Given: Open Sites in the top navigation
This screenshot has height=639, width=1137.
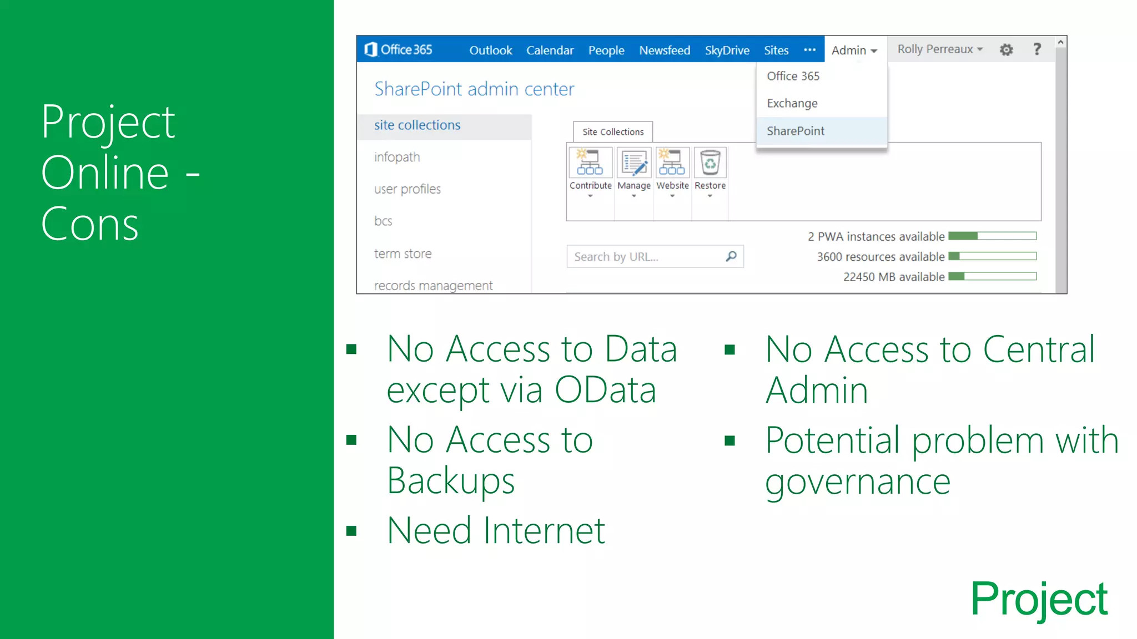Looking at the screenshot, I should (x=776, y=50).
